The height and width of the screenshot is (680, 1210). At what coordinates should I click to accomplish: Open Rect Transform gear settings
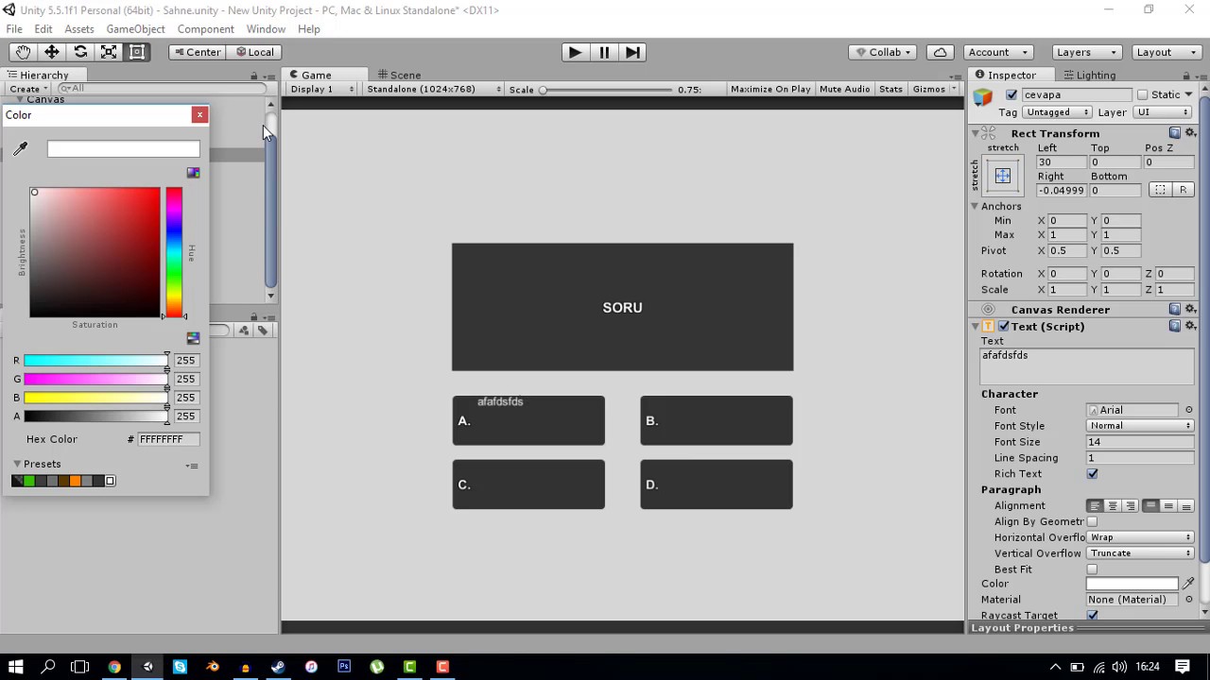[x=1191, y=133]
